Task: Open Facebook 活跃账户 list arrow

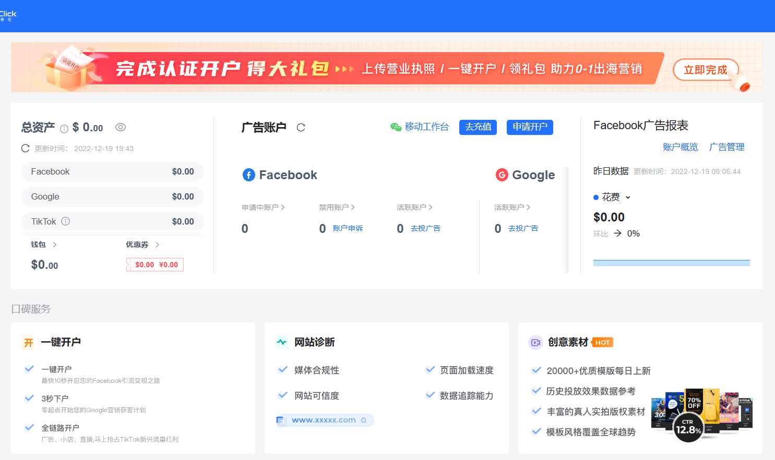Action: coord(431,207)
